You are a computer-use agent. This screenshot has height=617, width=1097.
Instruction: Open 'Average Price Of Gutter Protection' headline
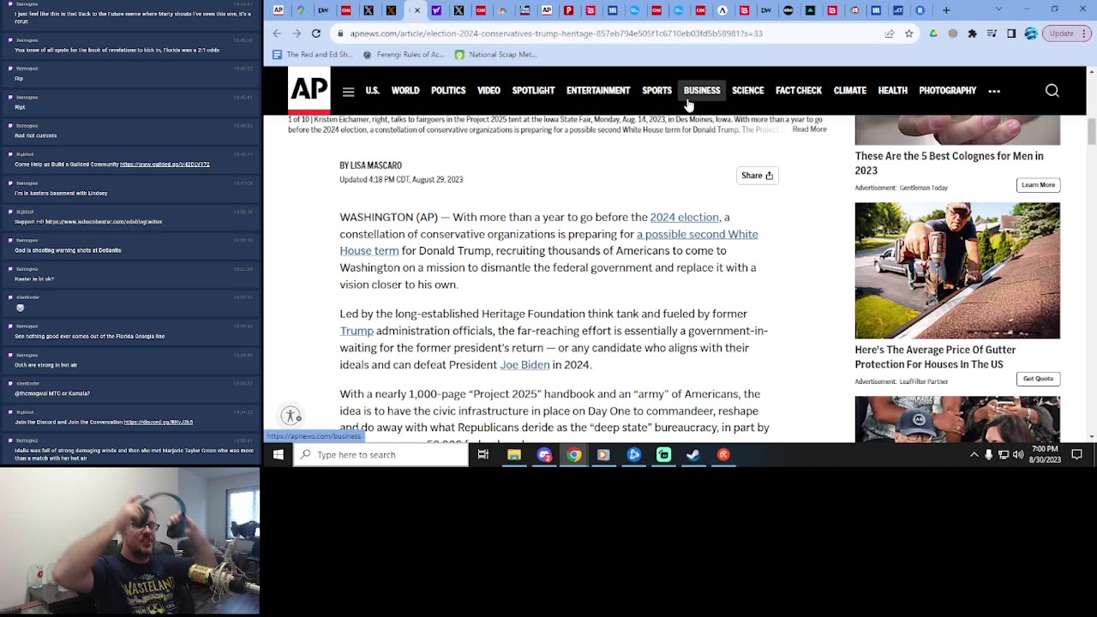[x=935, y=356]
